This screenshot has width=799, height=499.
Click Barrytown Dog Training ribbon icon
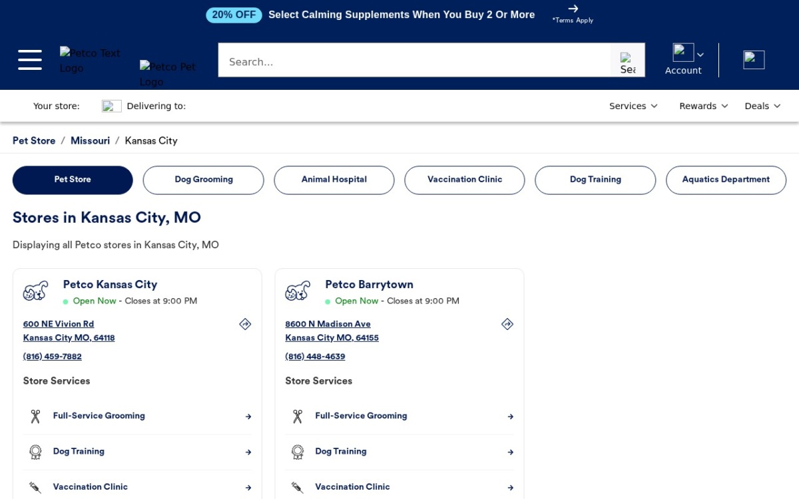[298, 452]
